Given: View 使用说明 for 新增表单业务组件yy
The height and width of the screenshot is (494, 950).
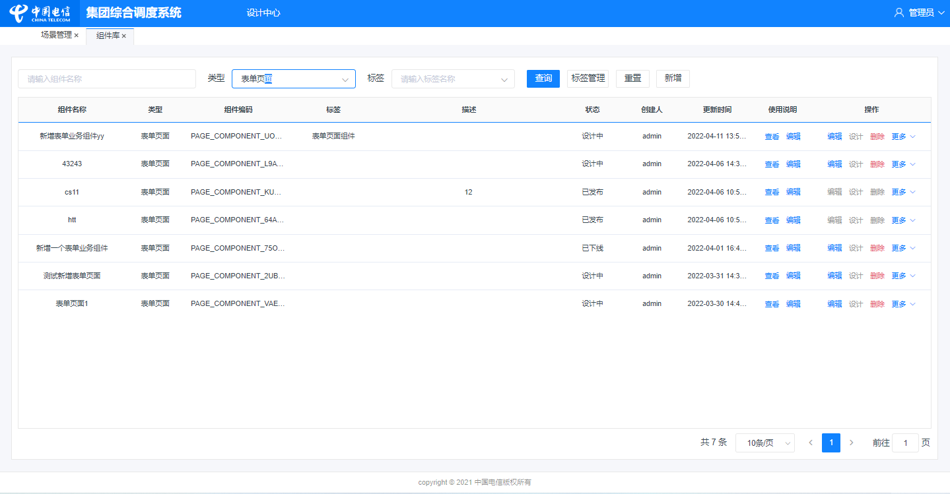Looking at the screenshot, I should 772,137.
